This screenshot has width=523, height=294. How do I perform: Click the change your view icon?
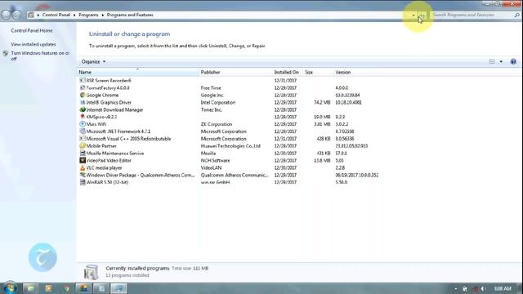point(492,62)
